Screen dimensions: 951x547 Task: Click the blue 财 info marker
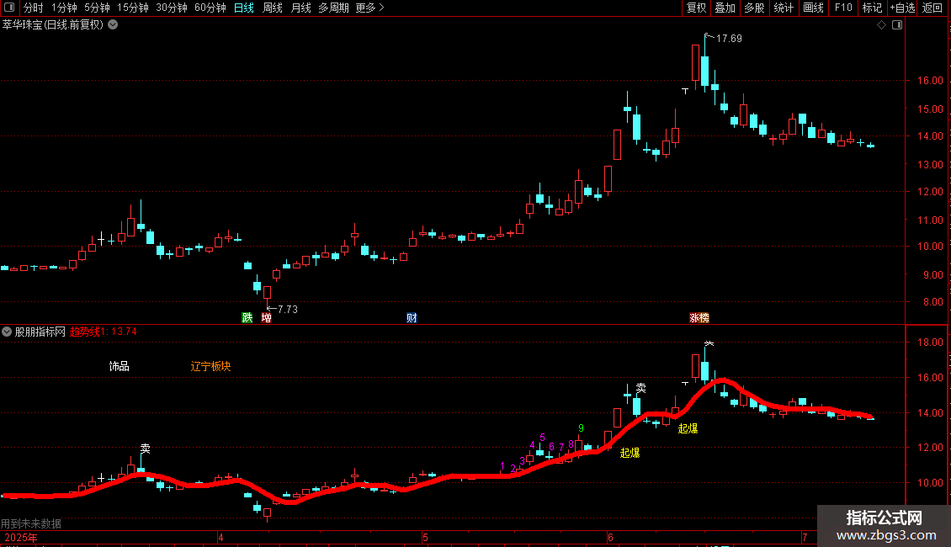click(x=412, y=318)
